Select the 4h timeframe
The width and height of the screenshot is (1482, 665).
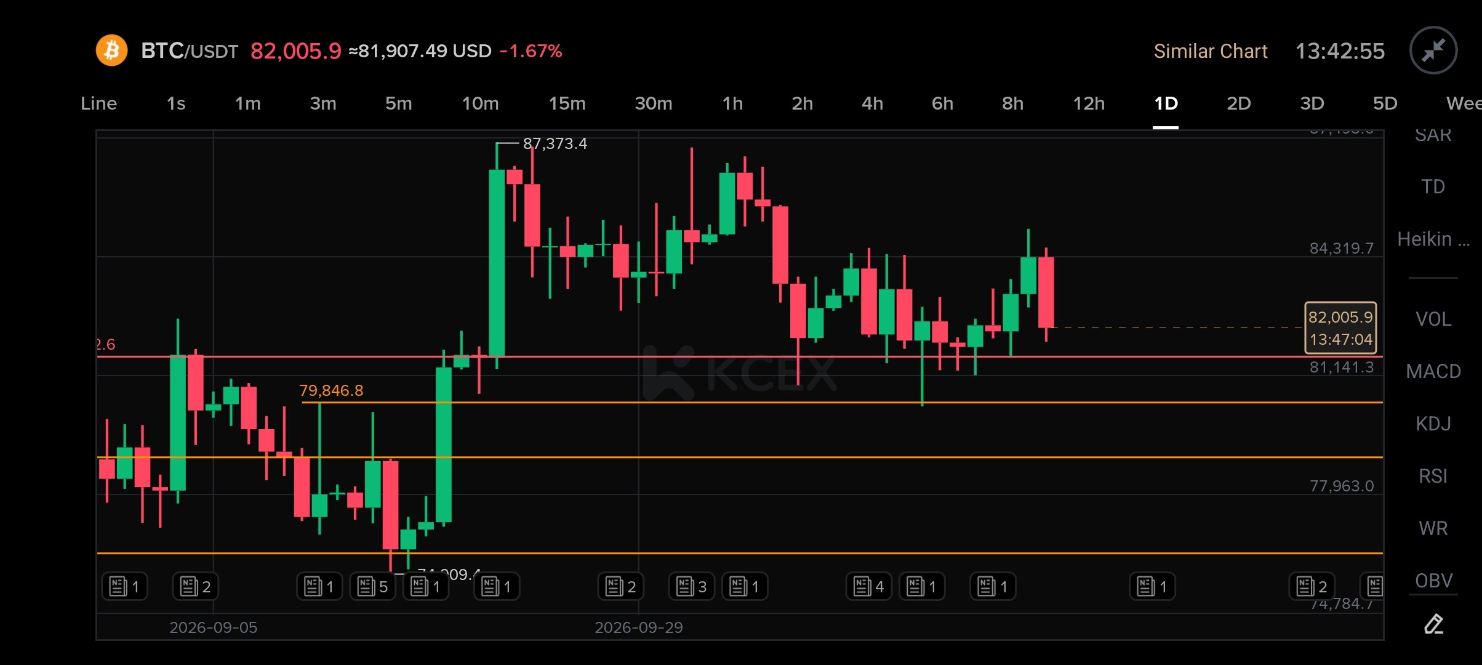click(x=872, y=103)
